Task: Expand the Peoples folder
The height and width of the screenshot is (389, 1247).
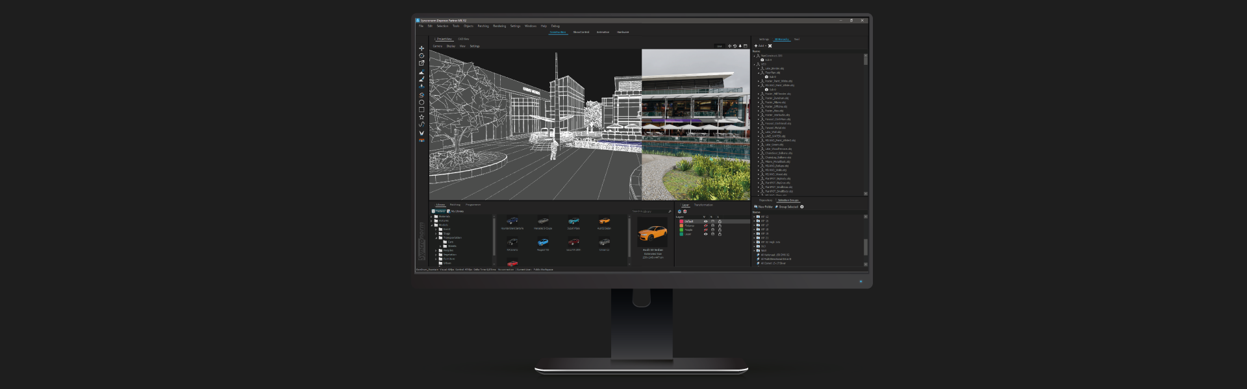Action: click(436, 250)
